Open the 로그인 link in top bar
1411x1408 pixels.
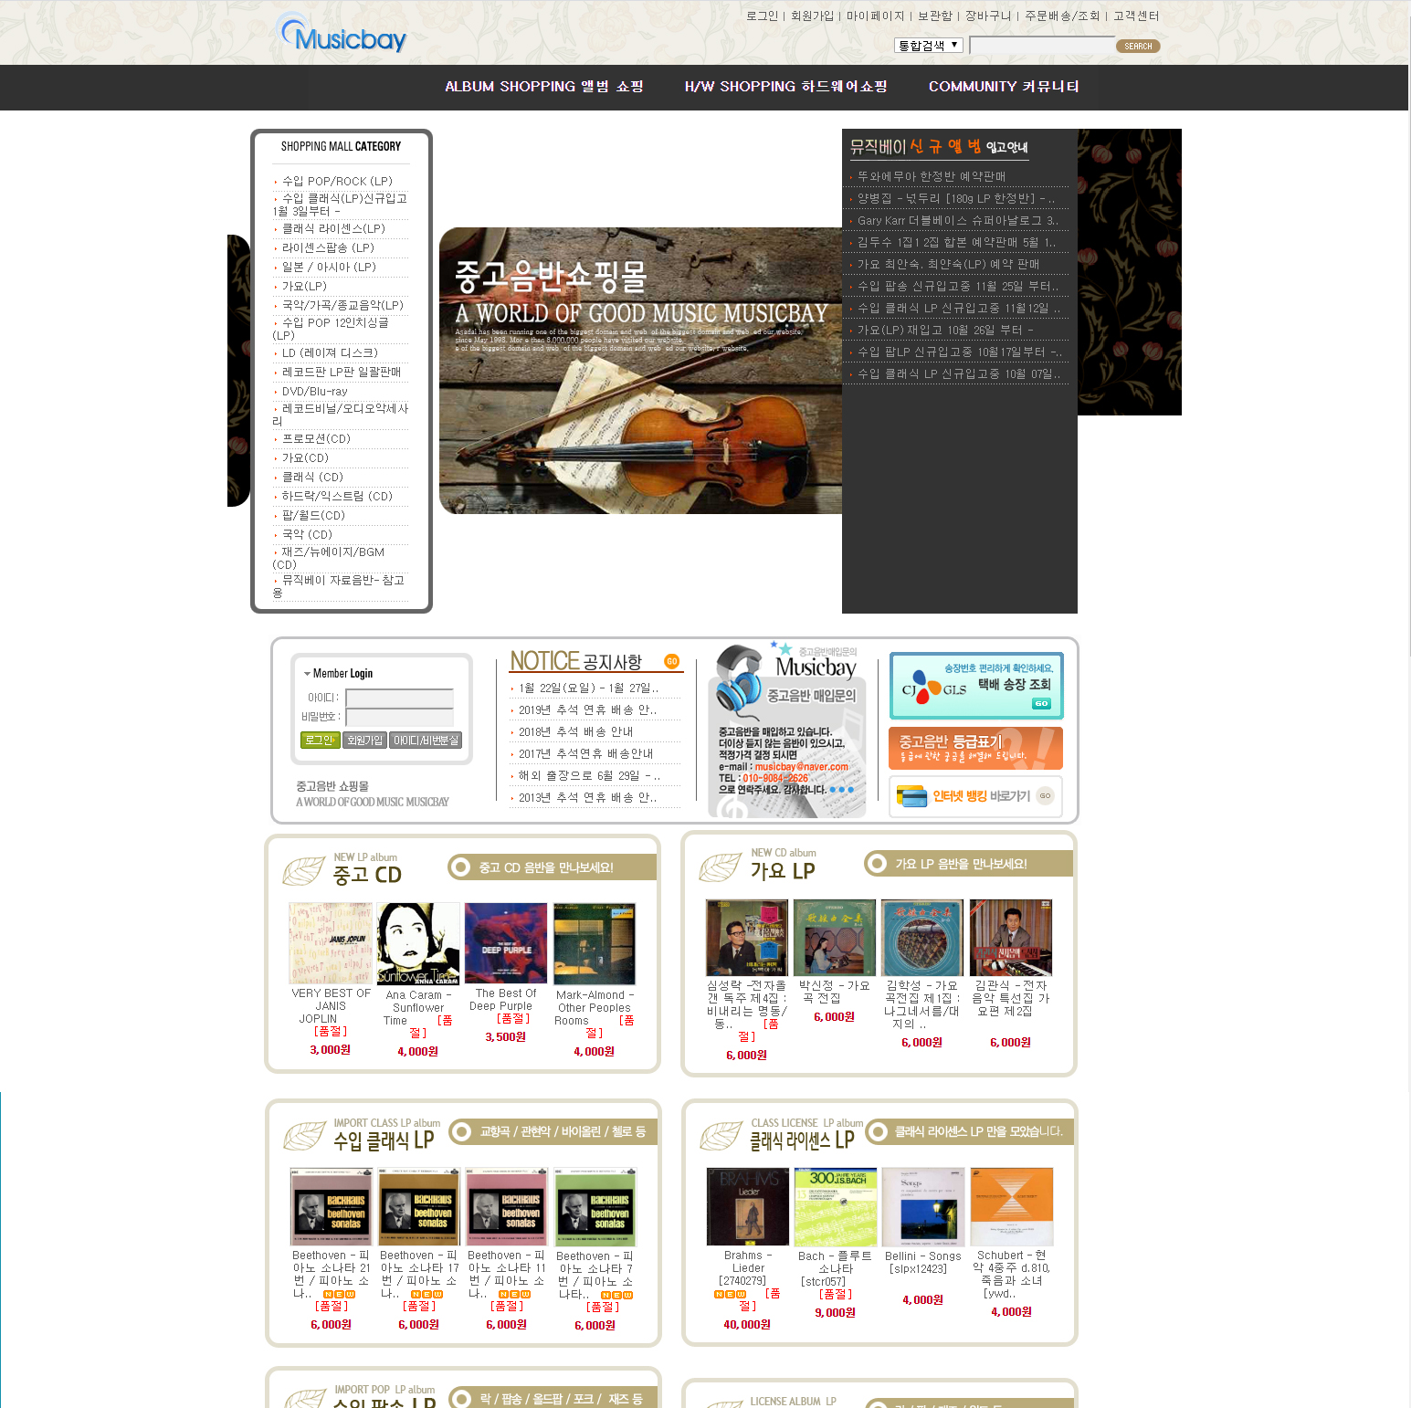tap(762, 16)
